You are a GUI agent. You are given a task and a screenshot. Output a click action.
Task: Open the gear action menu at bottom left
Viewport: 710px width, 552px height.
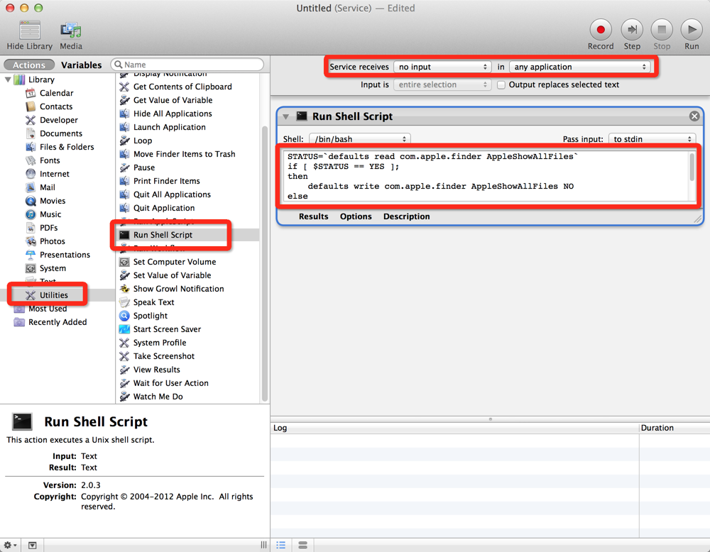coord(11,545)
